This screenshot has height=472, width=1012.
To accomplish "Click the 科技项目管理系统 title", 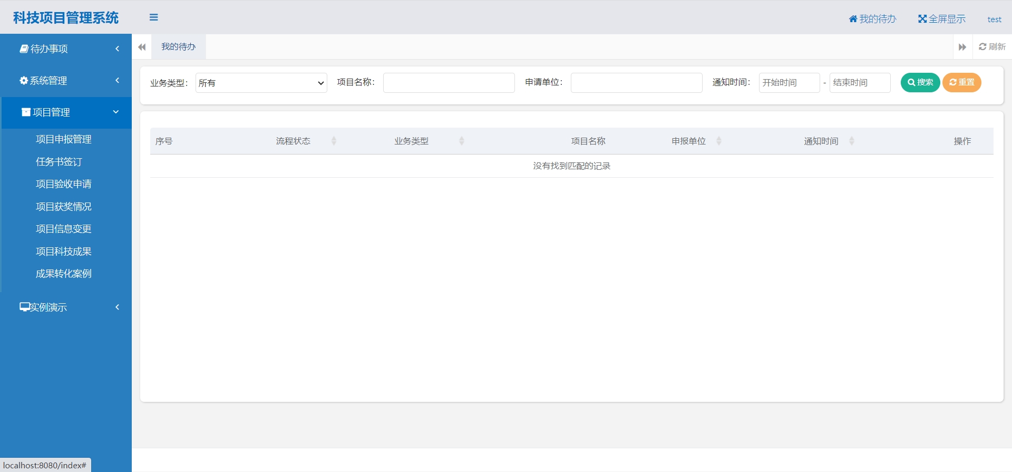I will click(66, 17).
